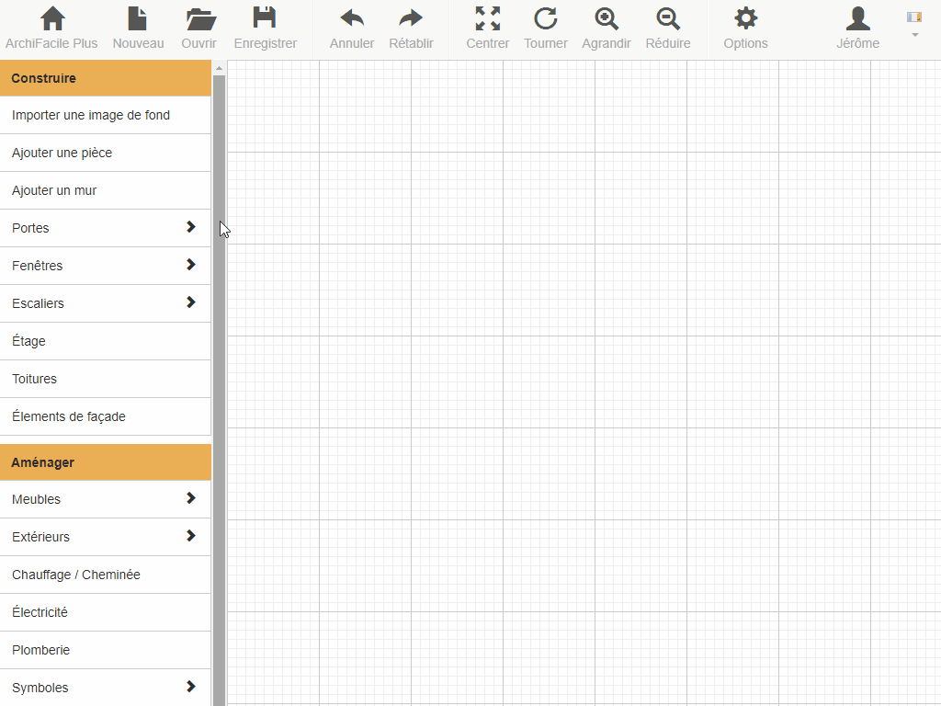Viewport: 941px width, 706px height.
Task: Center the view using Centrer
Action: click(x=487, y=28)
